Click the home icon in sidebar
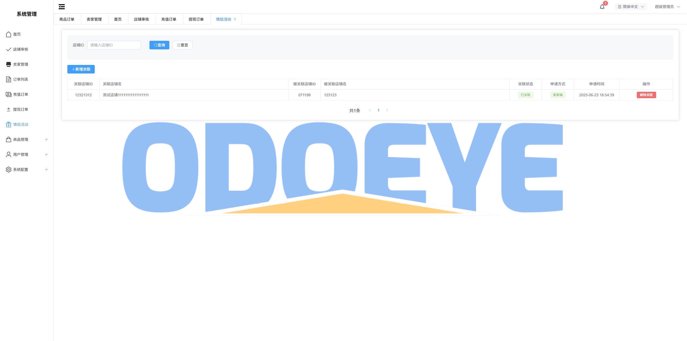 pyautogui.click(x=9, y=34)
